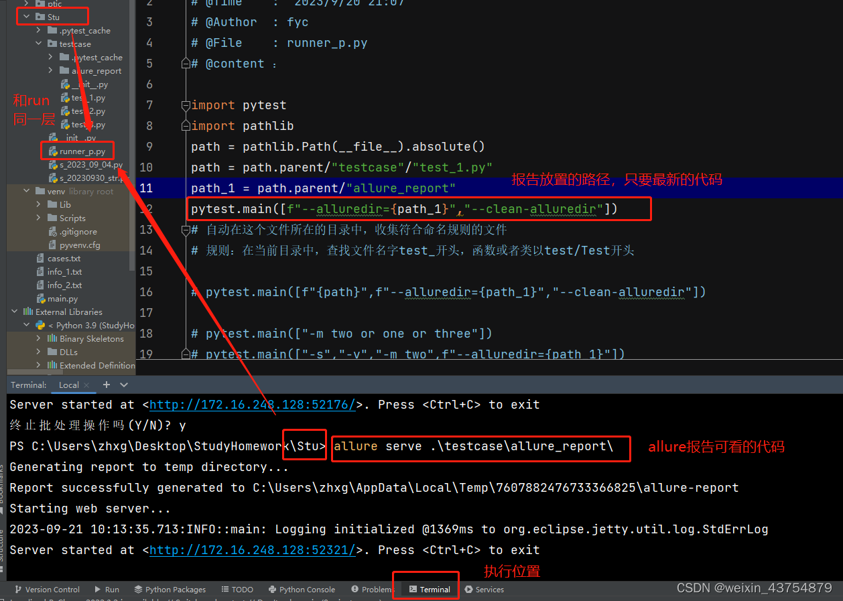Click the pyvenv.cfg file icon
Viewport: 843px width, 601px height.
click(53, 245)
